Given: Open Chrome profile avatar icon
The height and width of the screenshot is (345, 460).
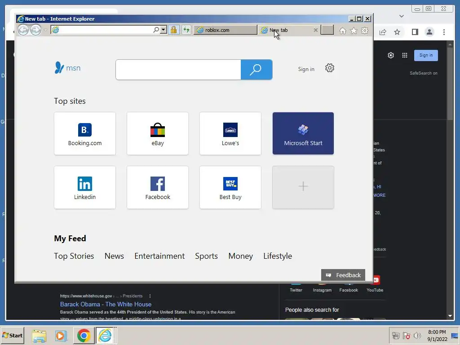Looking at the screenshot, I should (x=429, y=32).
